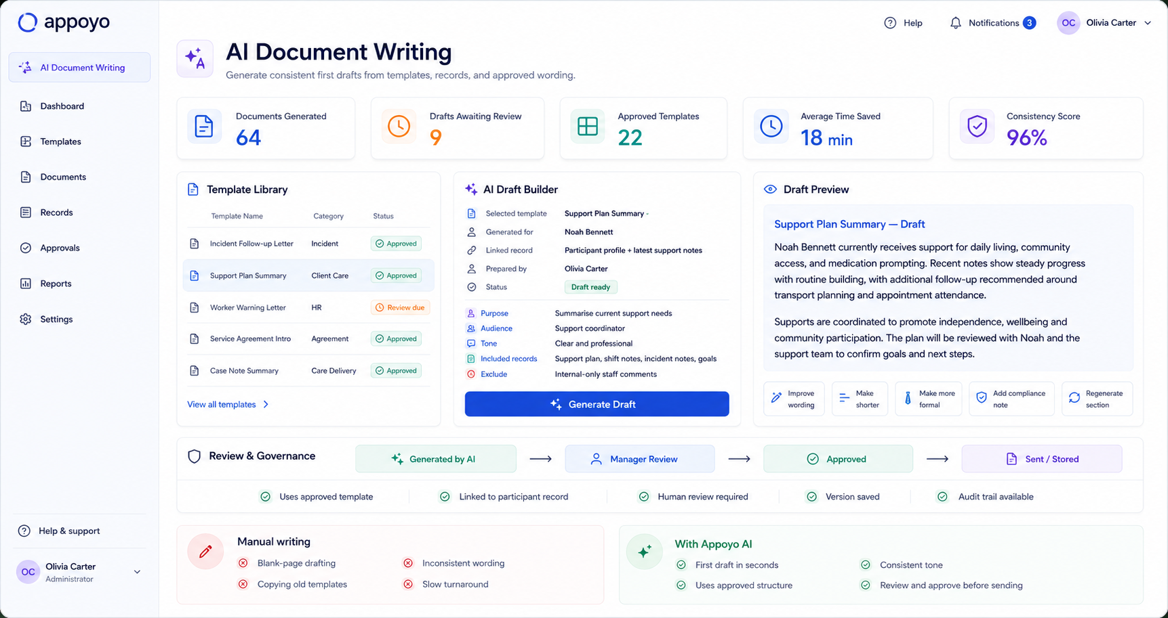
Task: Click the Documents Generated card icon
Action: [x=204, y=127]
